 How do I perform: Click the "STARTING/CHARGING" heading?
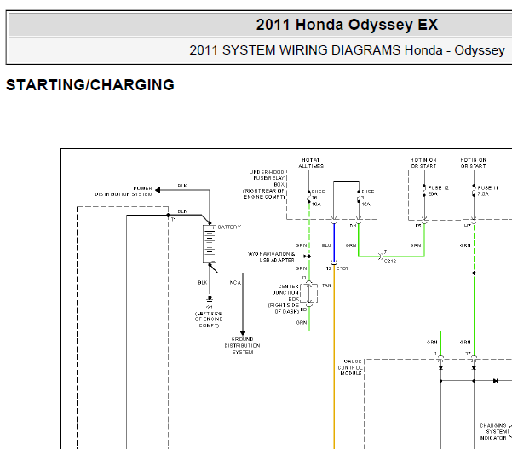pos(90,85)
